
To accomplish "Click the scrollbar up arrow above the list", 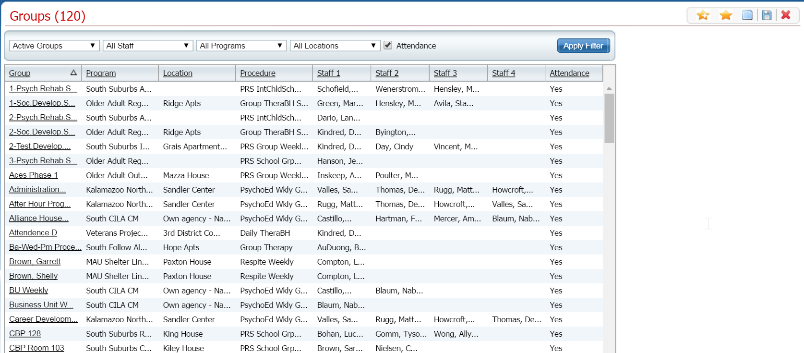I will pyautogui.click(x=609, y=89).
